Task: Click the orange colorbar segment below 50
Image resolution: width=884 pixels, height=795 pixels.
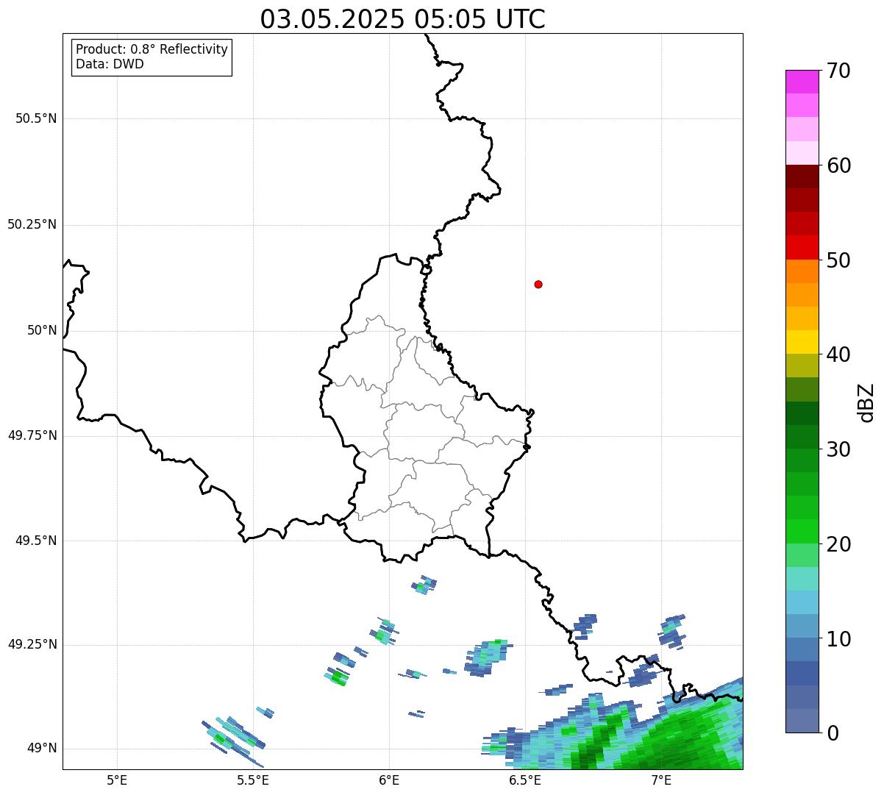Action: 802,271
